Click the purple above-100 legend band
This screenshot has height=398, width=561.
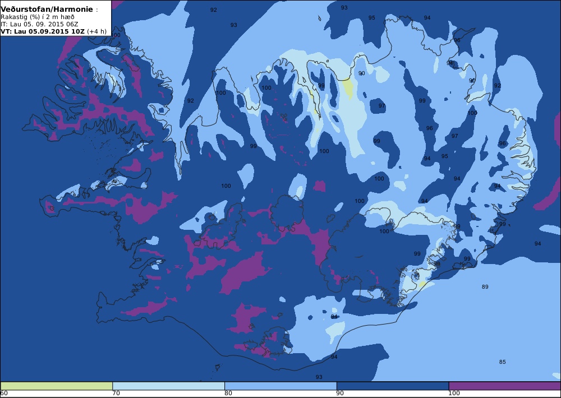[x=505, y=386]
